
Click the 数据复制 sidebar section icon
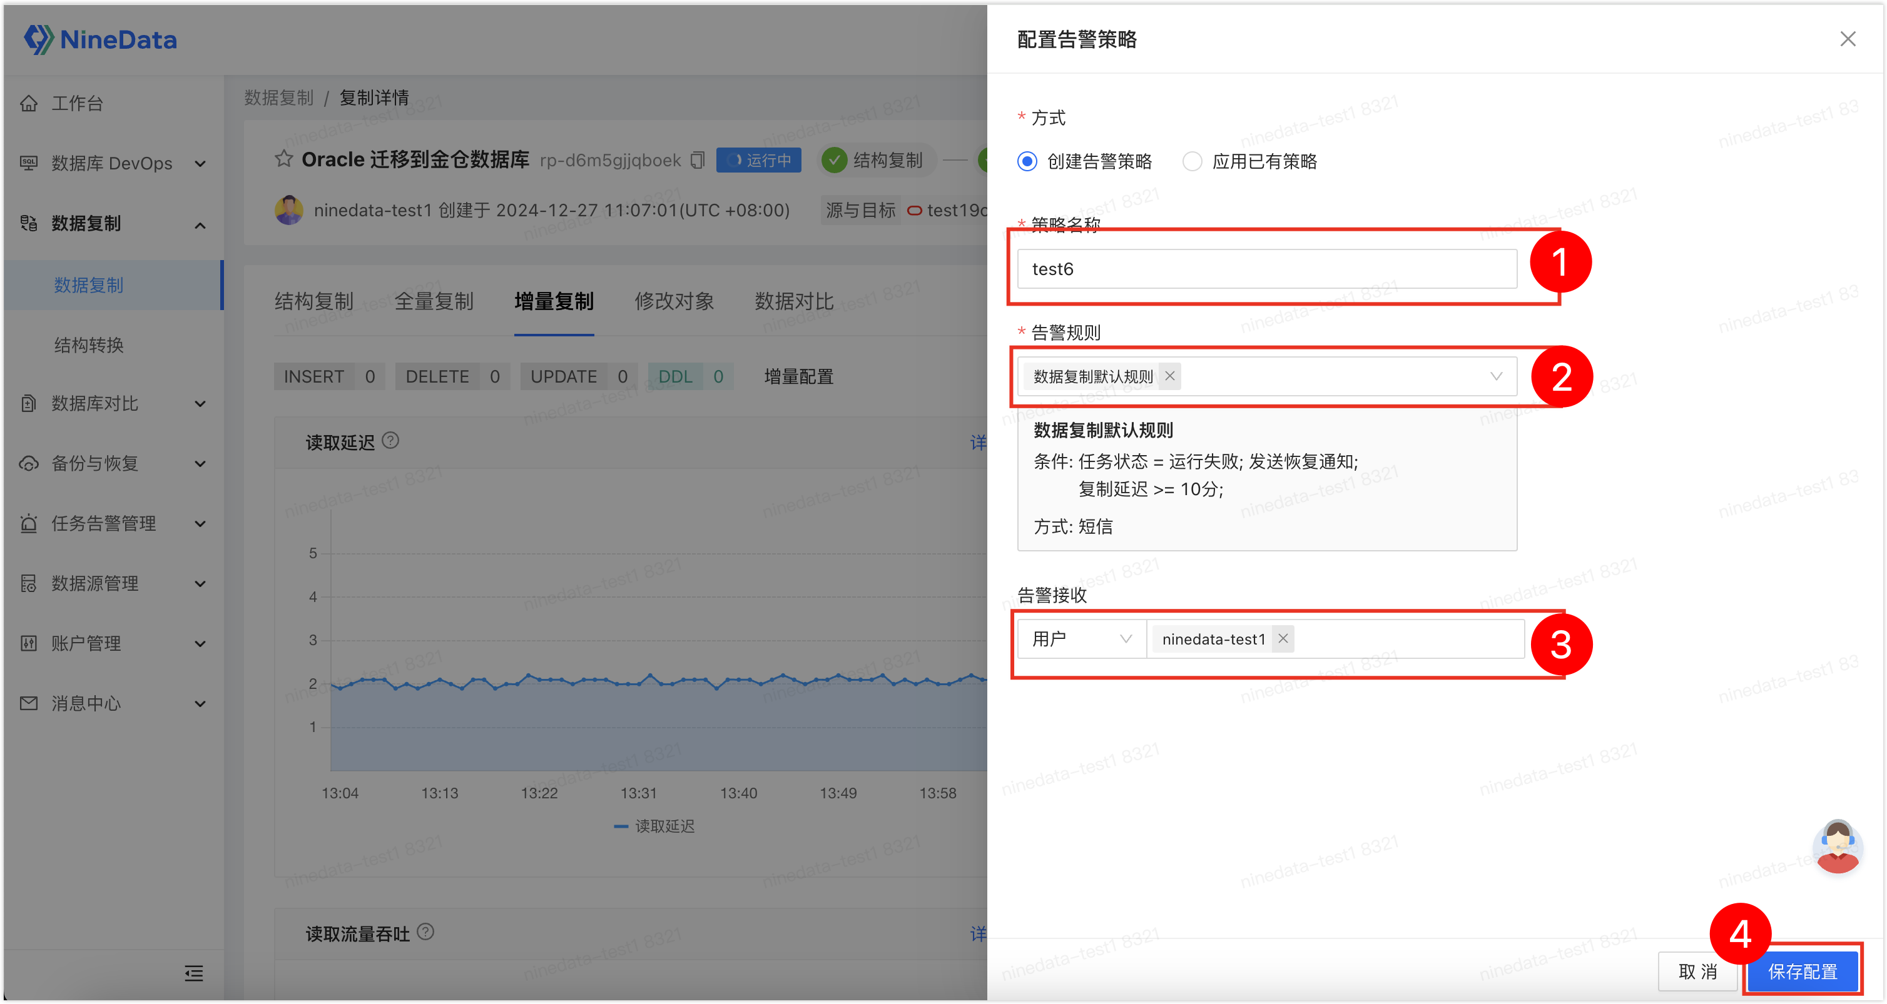point(29,223)
